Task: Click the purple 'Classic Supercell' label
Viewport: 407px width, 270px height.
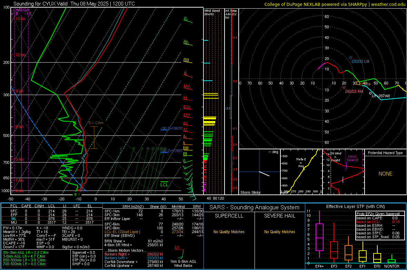Action: (353, 158)
